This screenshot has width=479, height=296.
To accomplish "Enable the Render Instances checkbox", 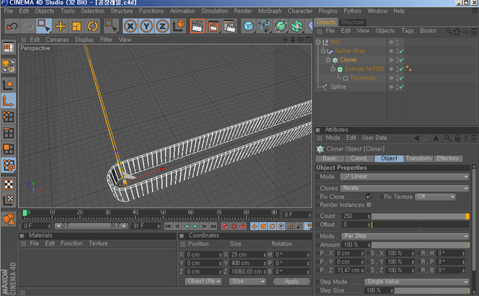I will point(369,205).
